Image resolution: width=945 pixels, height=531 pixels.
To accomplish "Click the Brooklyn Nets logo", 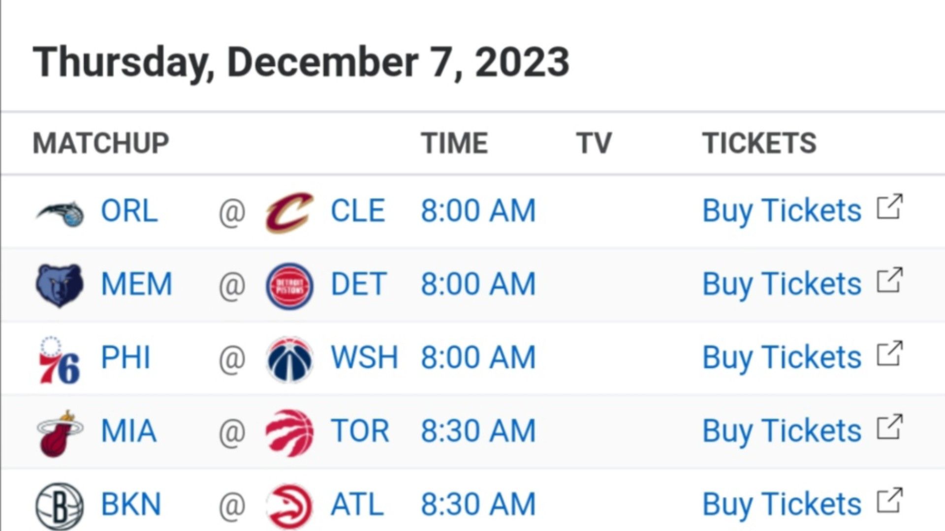I will tap(60, 506).
